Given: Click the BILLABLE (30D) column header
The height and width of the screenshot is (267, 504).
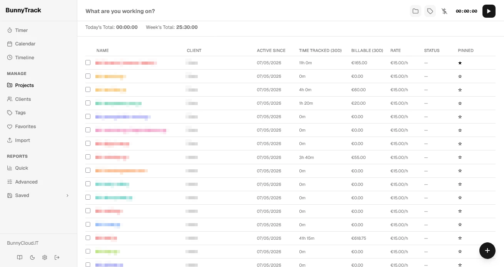Looking at the screenshot, I should [x=367, y=50].
